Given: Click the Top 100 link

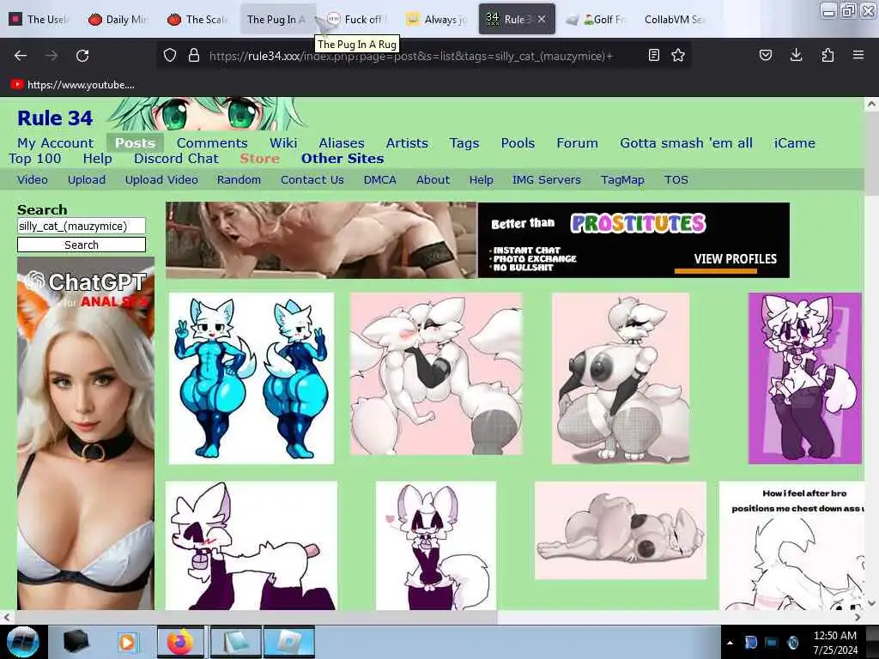Looking at the screenshot, I should [x=34, y=159].
